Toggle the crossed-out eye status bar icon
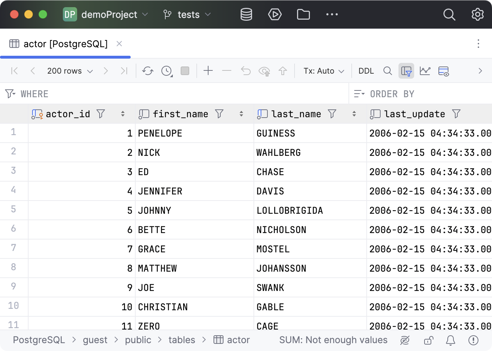The height and width of the screenshot is (351, 492). point(405,340)
